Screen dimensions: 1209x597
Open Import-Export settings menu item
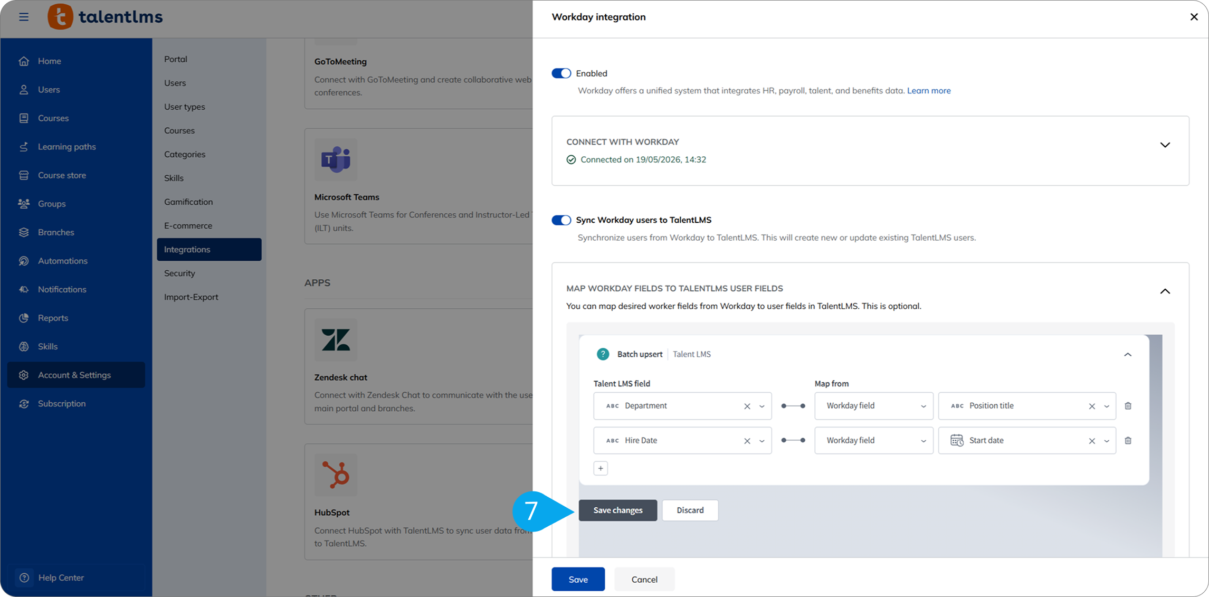[x=191, y=297]
